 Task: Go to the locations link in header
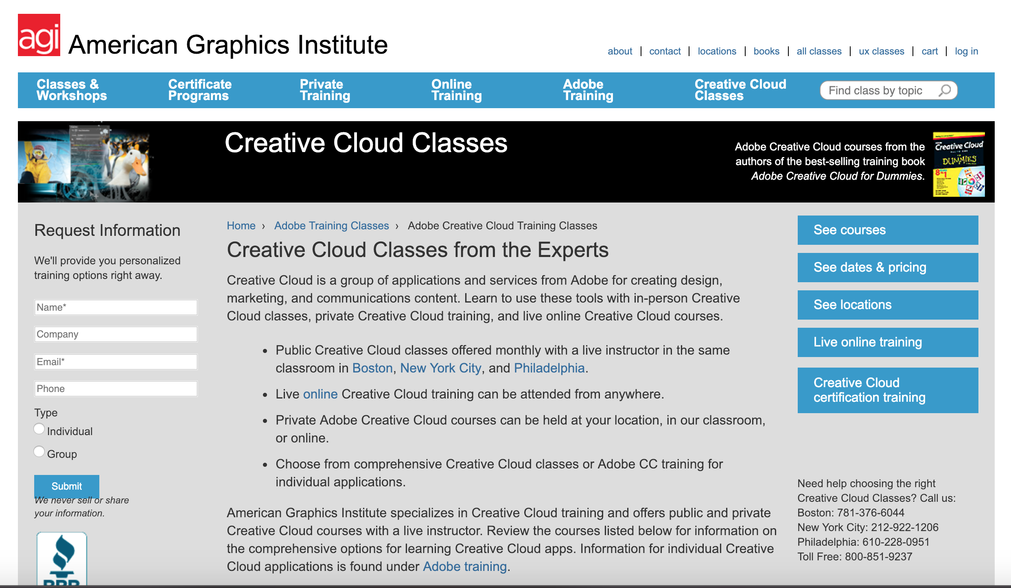coord(717,51)
